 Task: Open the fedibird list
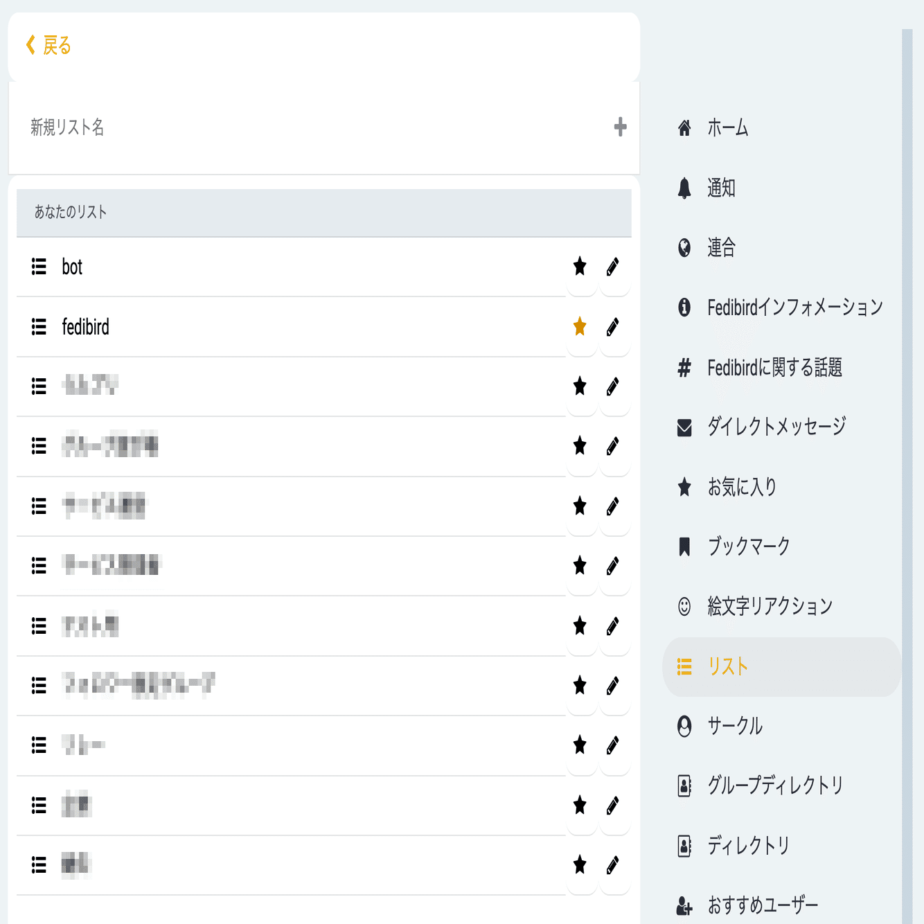pos(85,327)
